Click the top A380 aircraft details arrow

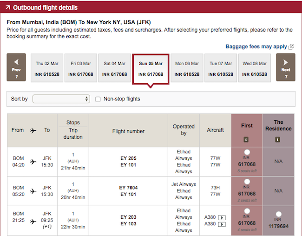click(x=222, y=217)
